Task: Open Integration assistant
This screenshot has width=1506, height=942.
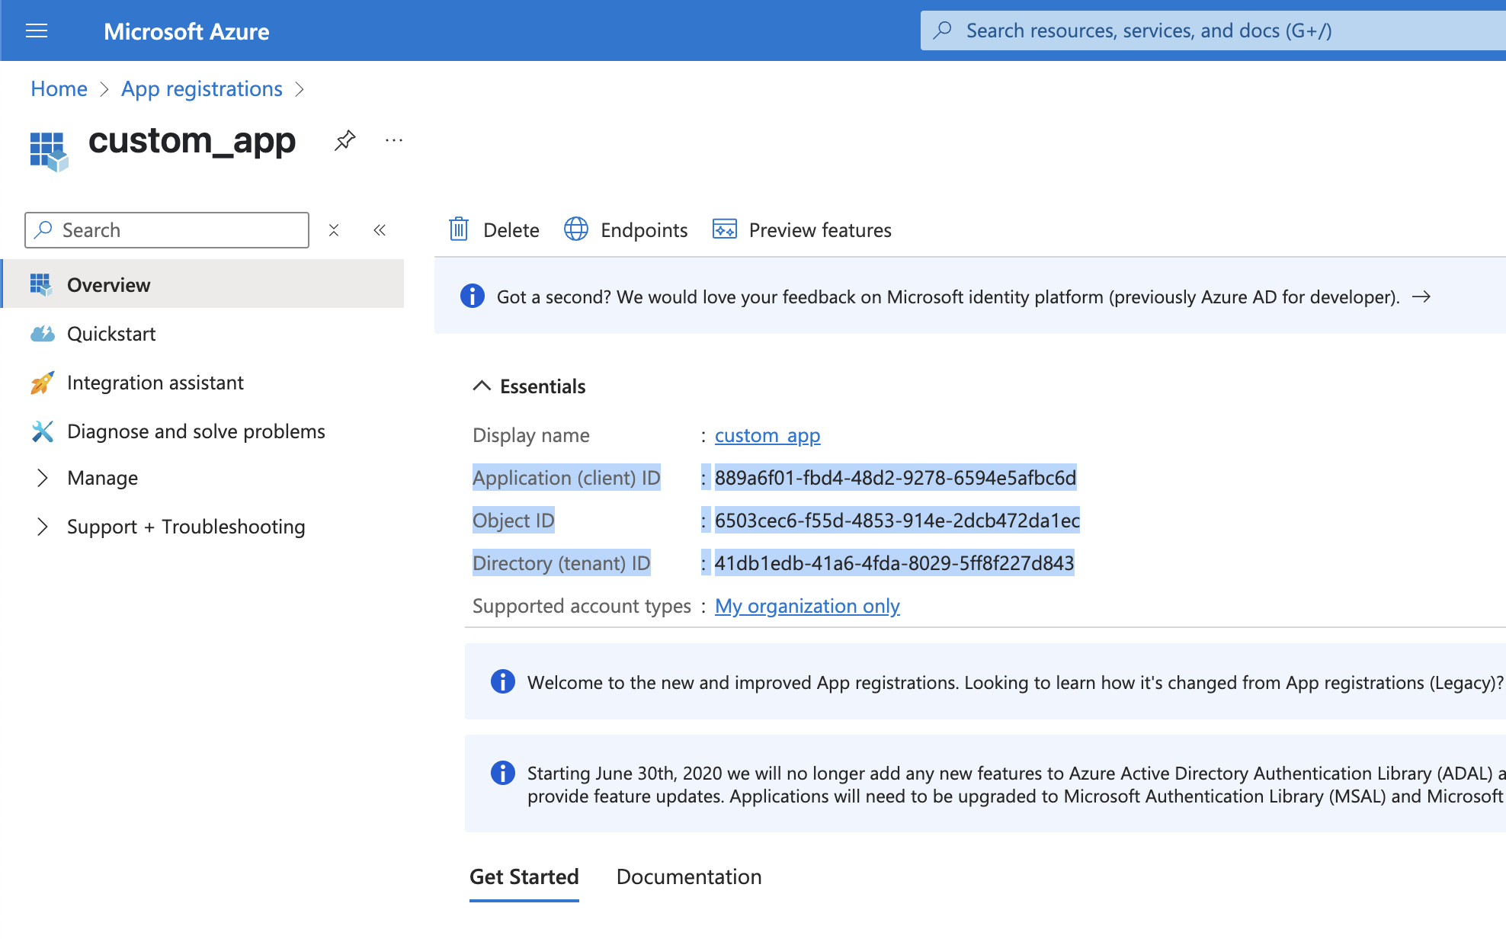Action: [x=155, y=383]
